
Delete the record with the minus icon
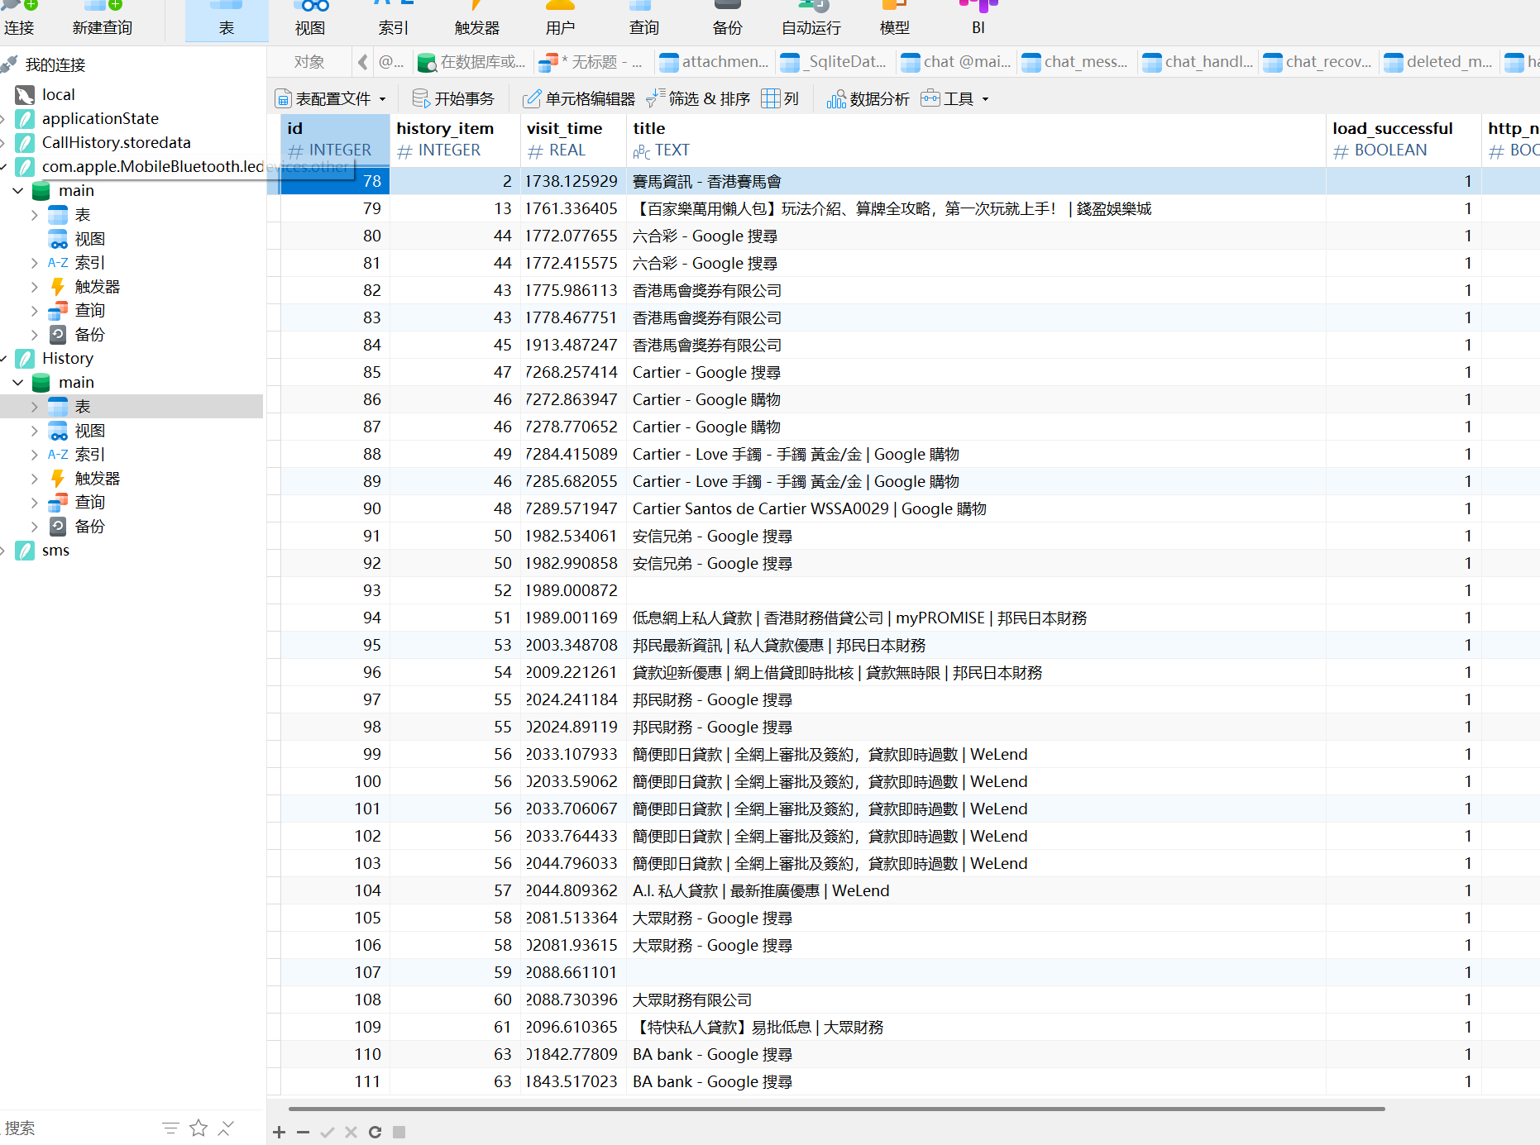click(x=304, y=1132)
